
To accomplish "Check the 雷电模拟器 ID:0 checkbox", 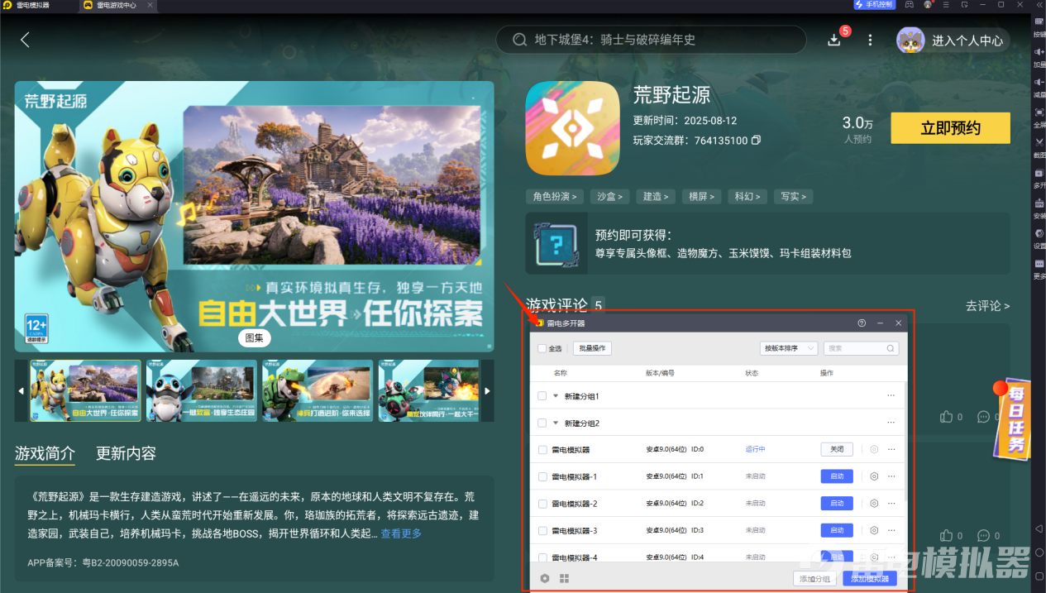I will coord(542,450).
